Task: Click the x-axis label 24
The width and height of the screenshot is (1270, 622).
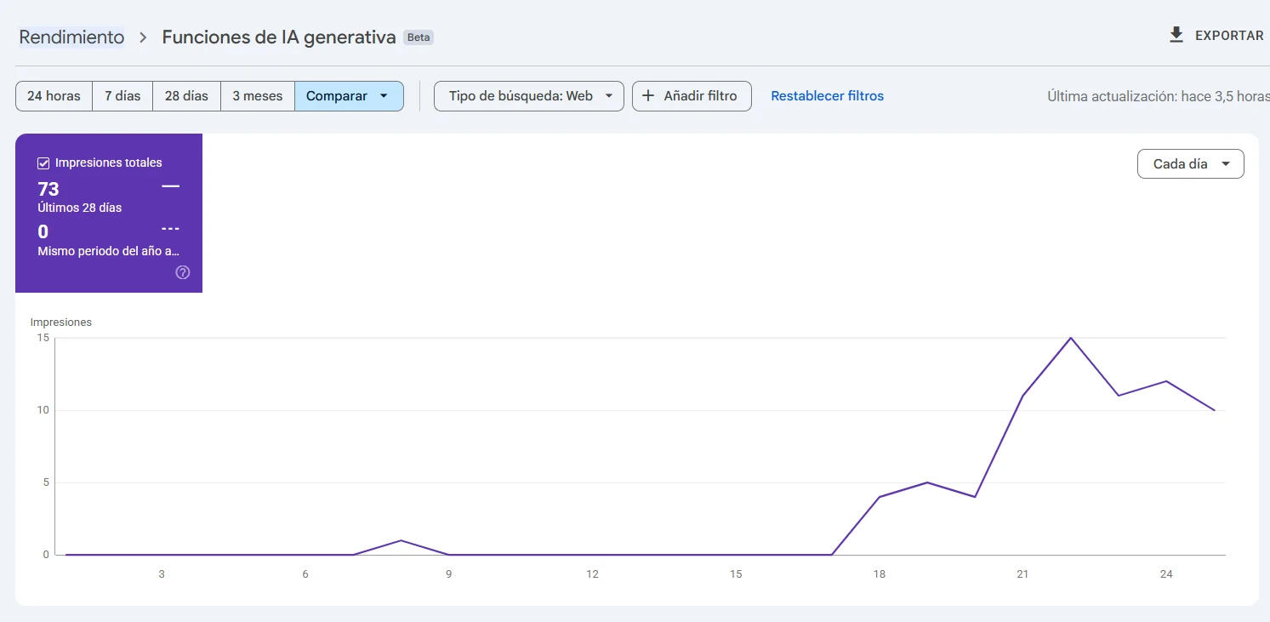Action: [x=1166, y=574]
